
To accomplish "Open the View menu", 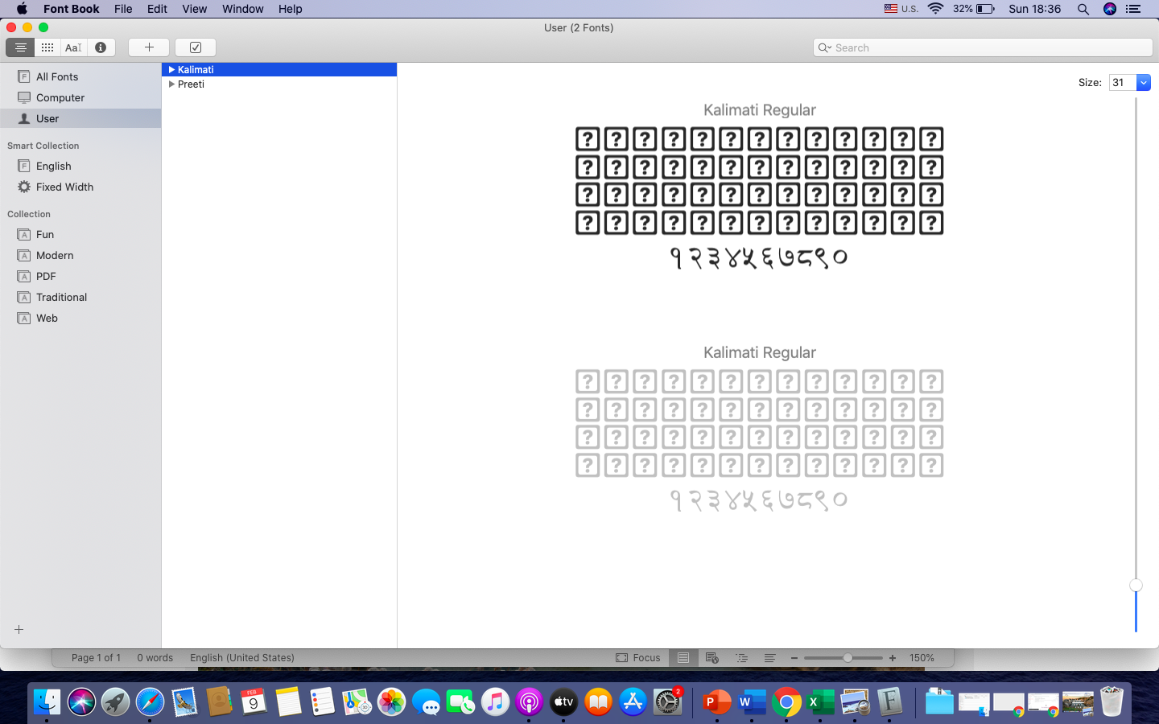I will click(x=194, y=9).
